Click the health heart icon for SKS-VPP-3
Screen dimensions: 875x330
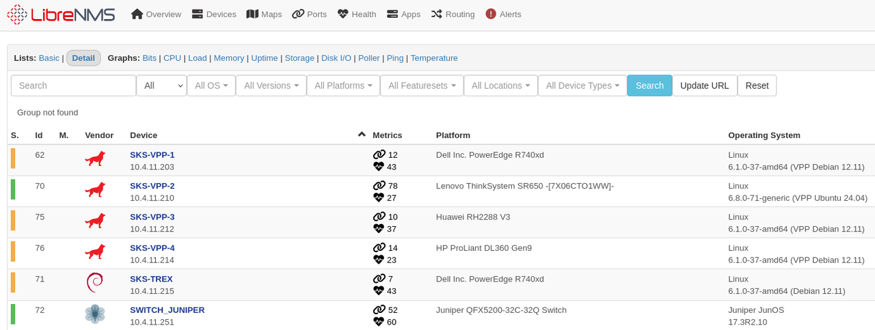pyautogui.click(x=379, y=229)
